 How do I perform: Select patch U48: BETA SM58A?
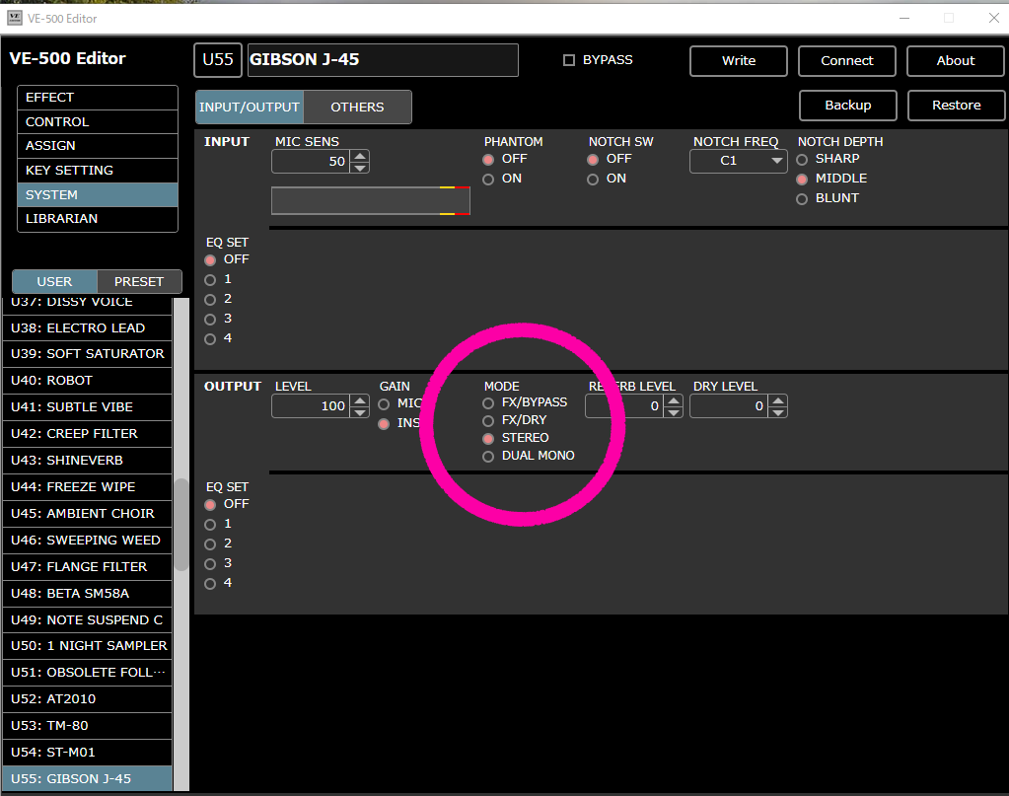pos(87,593)
